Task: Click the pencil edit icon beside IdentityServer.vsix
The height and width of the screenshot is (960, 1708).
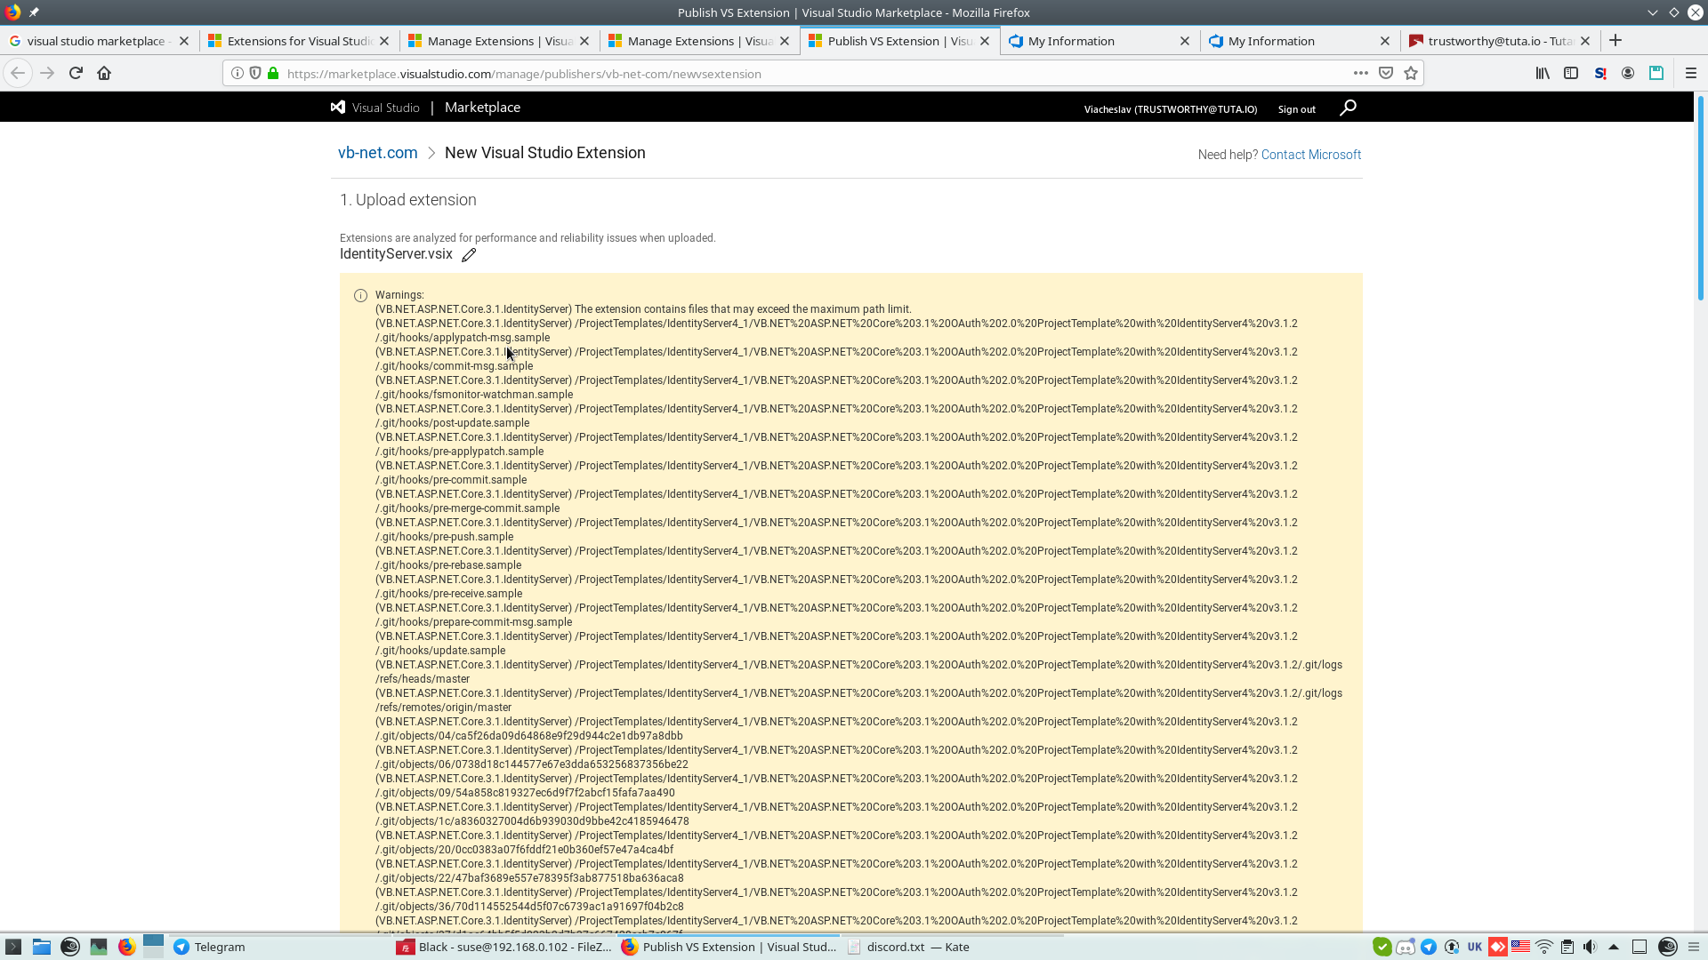Action: pos(469,255)
